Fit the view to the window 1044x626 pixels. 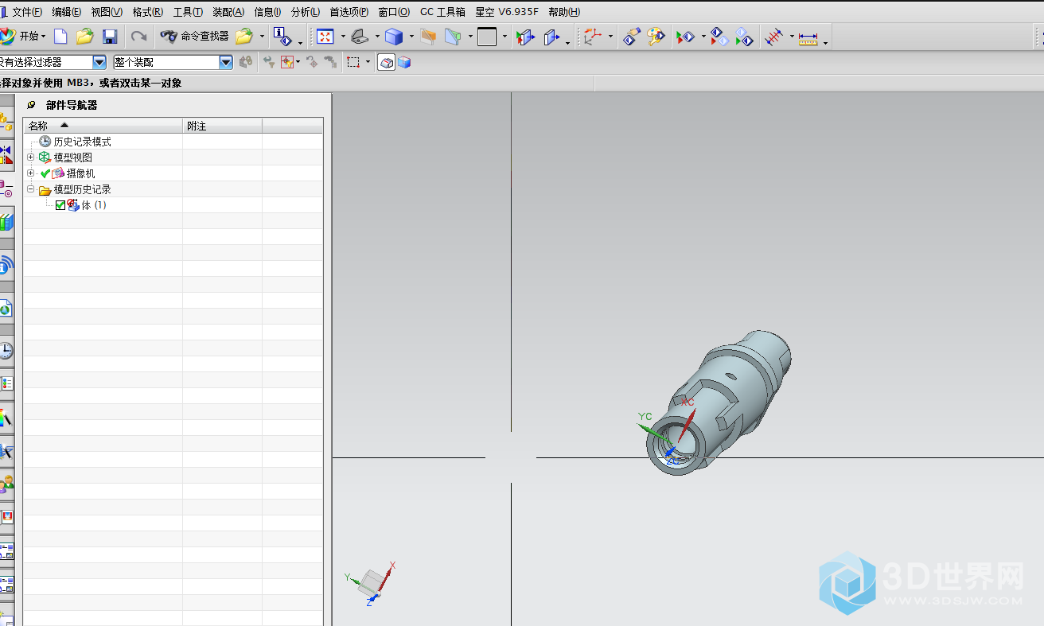coord(325,36)
